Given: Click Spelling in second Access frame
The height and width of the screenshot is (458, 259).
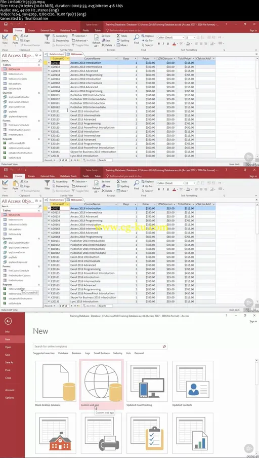Looking at the screenshot, I should (x=123, y=186).
